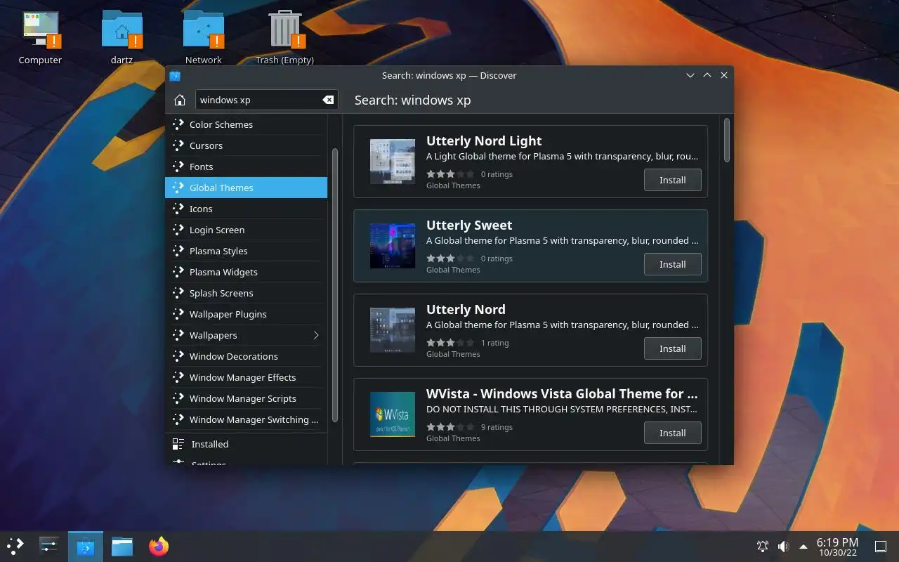899x562 pixels.
Task: Install Utterly Sweet theme
Action: 672,264
